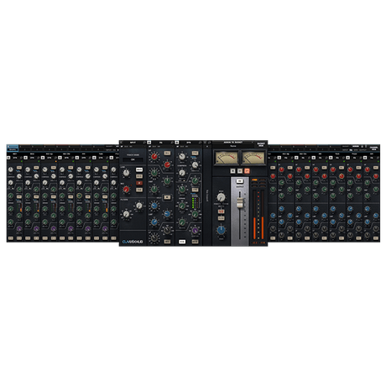This screenshot has width=386, height=386.
Task: Click the right VU meter
Action: (253, 158)
